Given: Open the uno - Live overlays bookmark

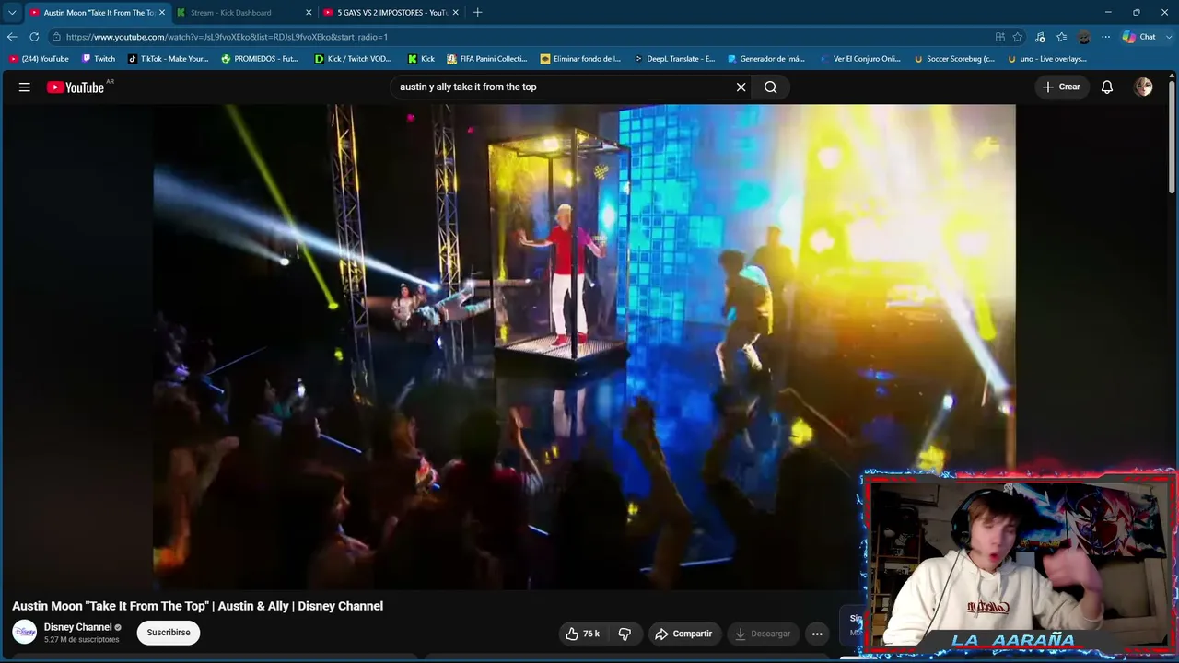Looking at the screenshot, I should pyautogui.click(x=1047, y=59).
